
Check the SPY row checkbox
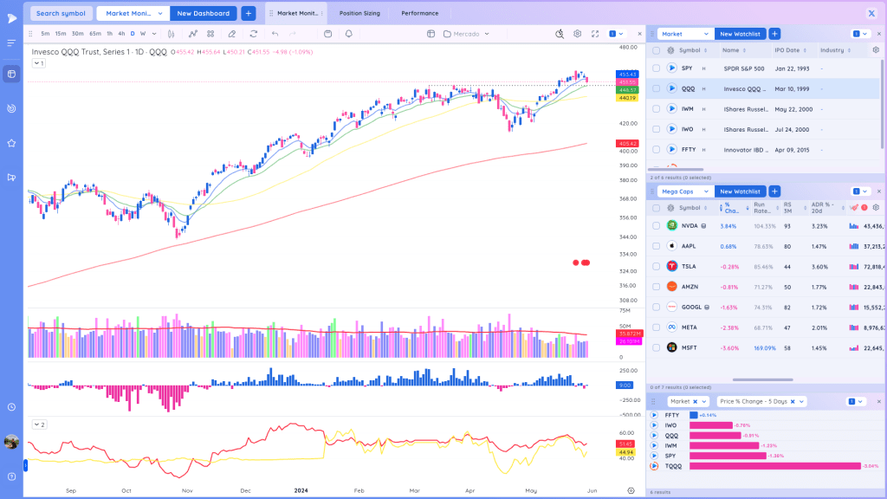click(657, 68)
